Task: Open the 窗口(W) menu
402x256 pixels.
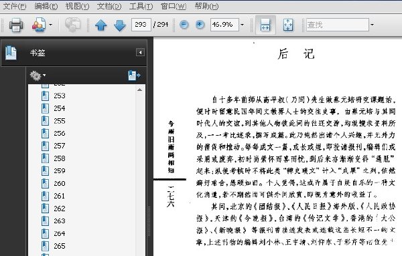Action: click(174, 6)
